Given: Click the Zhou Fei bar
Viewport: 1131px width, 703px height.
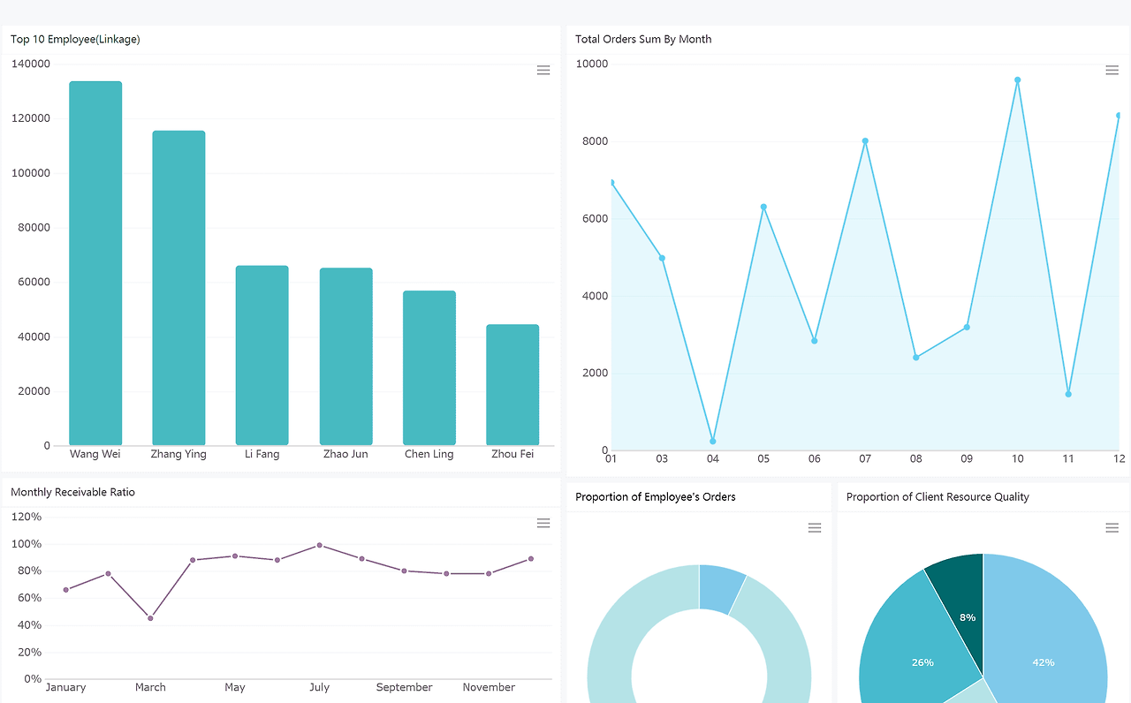Looking at the screenshot, I should (512, 385).
